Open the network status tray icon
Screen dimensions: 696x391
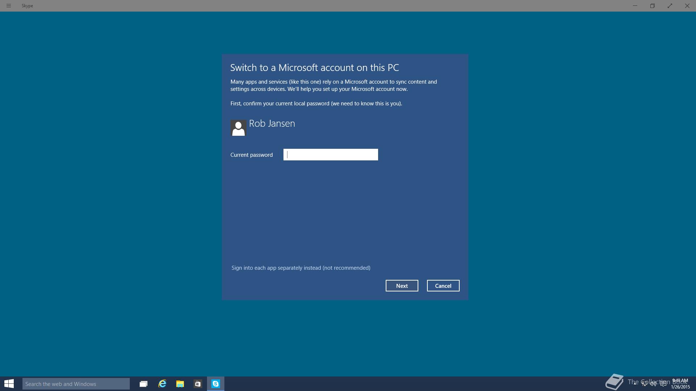tap(645, 384)
